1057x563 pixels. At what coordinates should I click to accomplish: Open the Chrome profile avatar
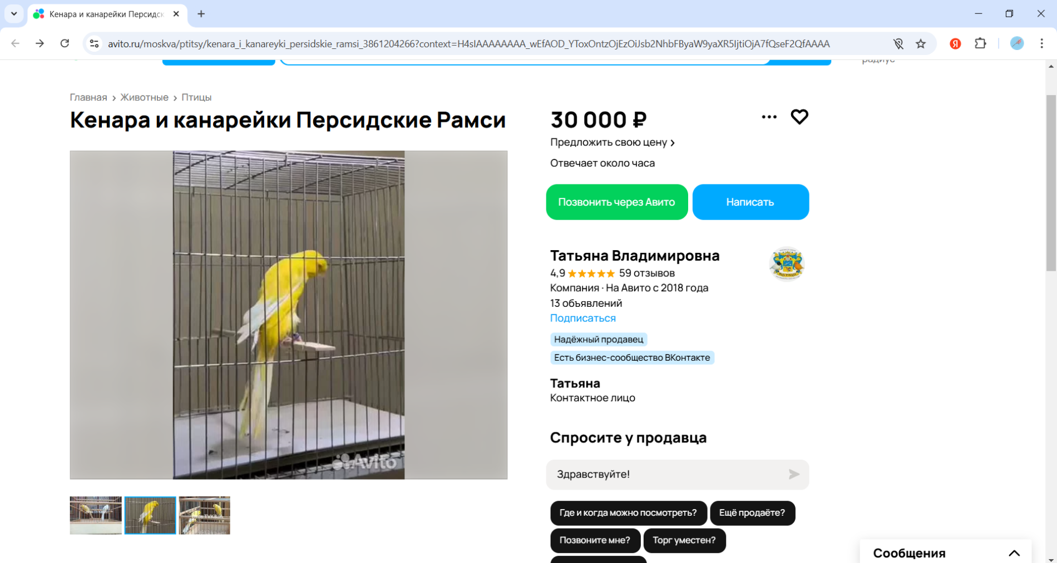click(x=1017, y=43)
